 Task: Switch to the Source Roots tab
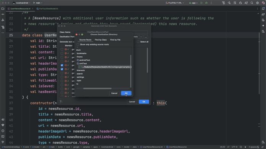coord(85,40)
